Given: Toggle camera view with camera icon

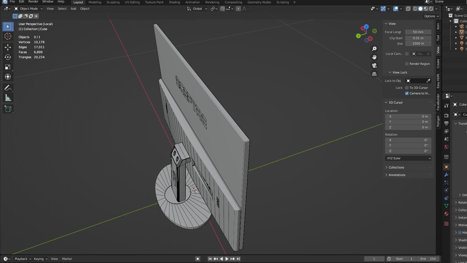Looking at the screenshot, I should coord(374,65).
